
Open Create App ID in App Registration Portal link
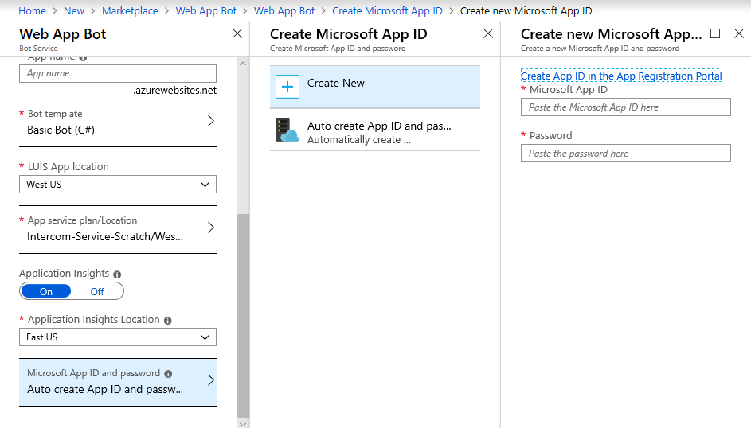coord(621,76)
